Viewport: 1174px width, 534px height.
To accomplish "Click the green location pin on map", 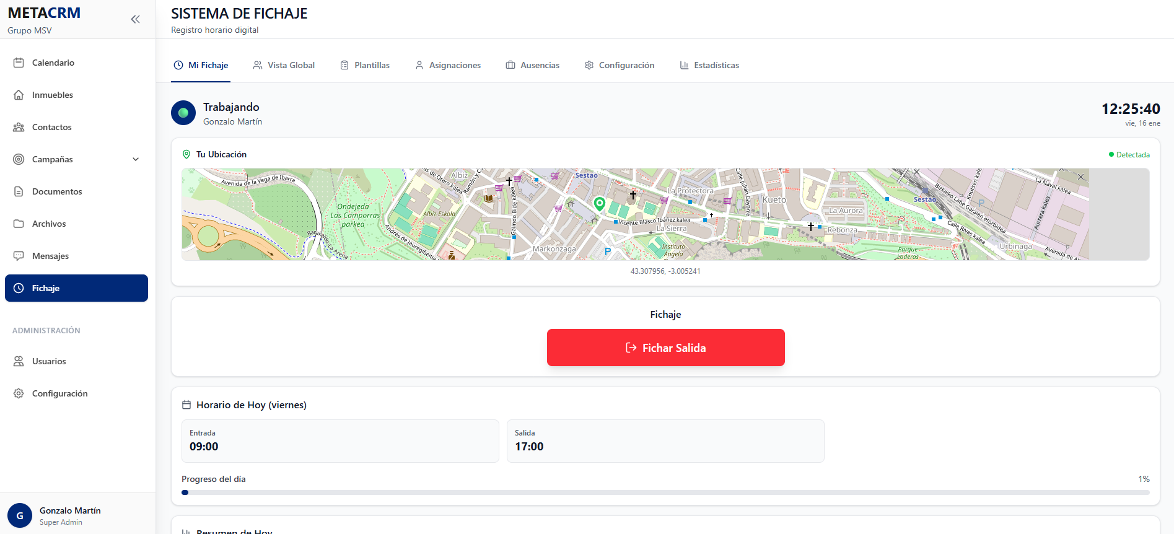I will [x=599, y=203].
